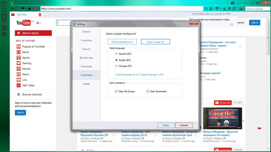Screen dimensions: 271x152
Task: Click the Open image list button
Action: [x=155, y=42]
